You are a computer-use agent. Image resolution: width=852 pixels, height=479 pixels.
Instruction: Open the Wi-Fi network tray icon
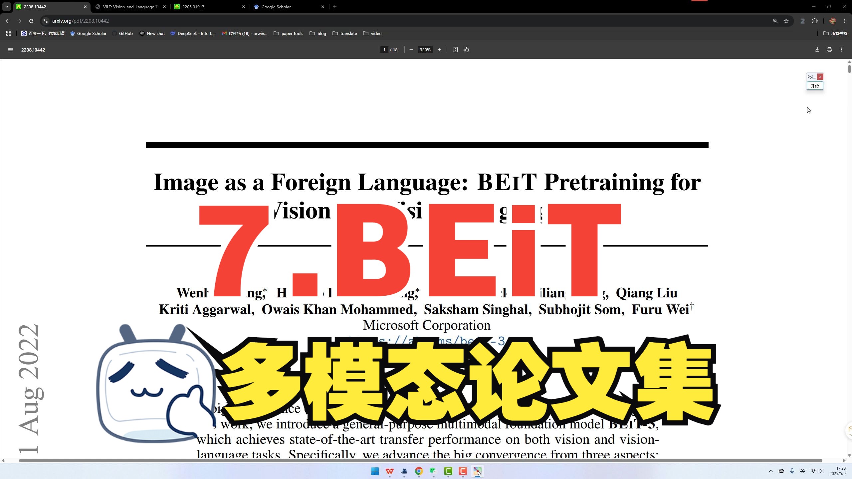(x=813, y=471)
